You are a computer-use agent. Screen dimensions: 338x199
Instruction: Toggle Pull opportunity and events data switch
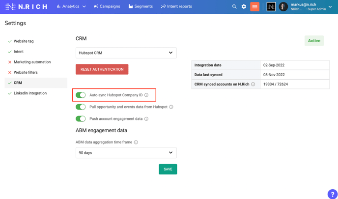pyautogui.click(x=81, y=107)
